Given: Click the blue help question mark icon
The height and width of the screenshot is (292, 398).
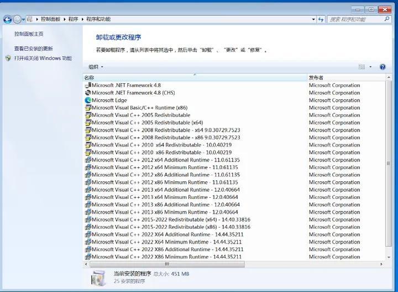Looking at the screenshot, I should pos(383,67).
